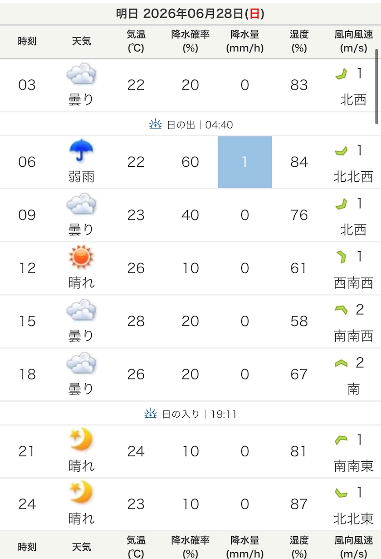The image size is (381, 559).
Task: Click the sunset icon beside 日の入り
Action: point(151,414)
